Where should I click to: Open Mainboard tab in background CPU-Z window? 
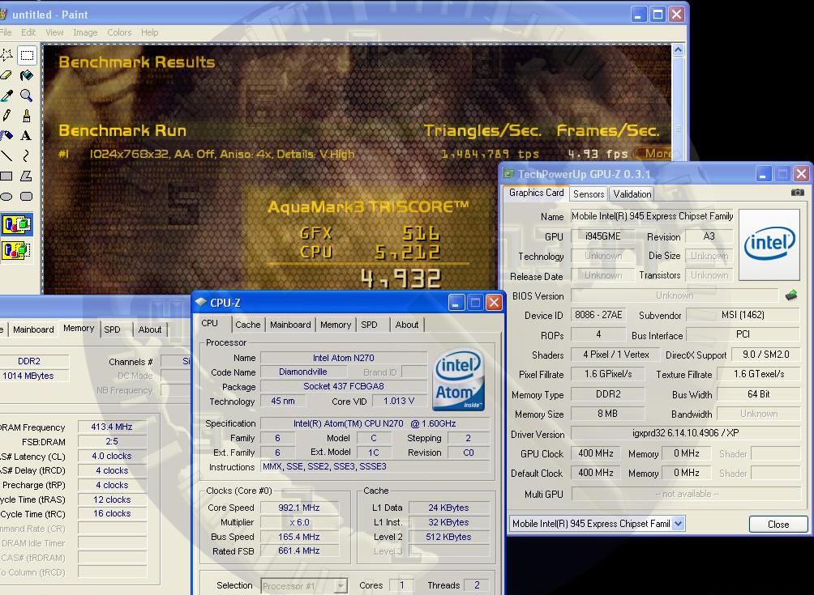point(33,329)
